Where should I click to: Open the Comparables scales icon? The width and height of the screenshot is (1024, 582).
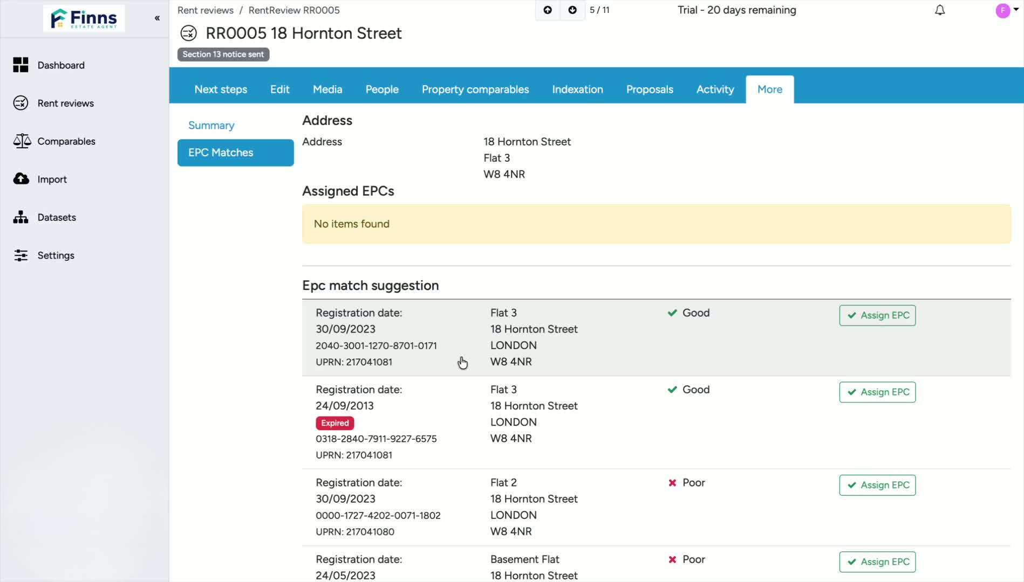[x=22, y=141]
